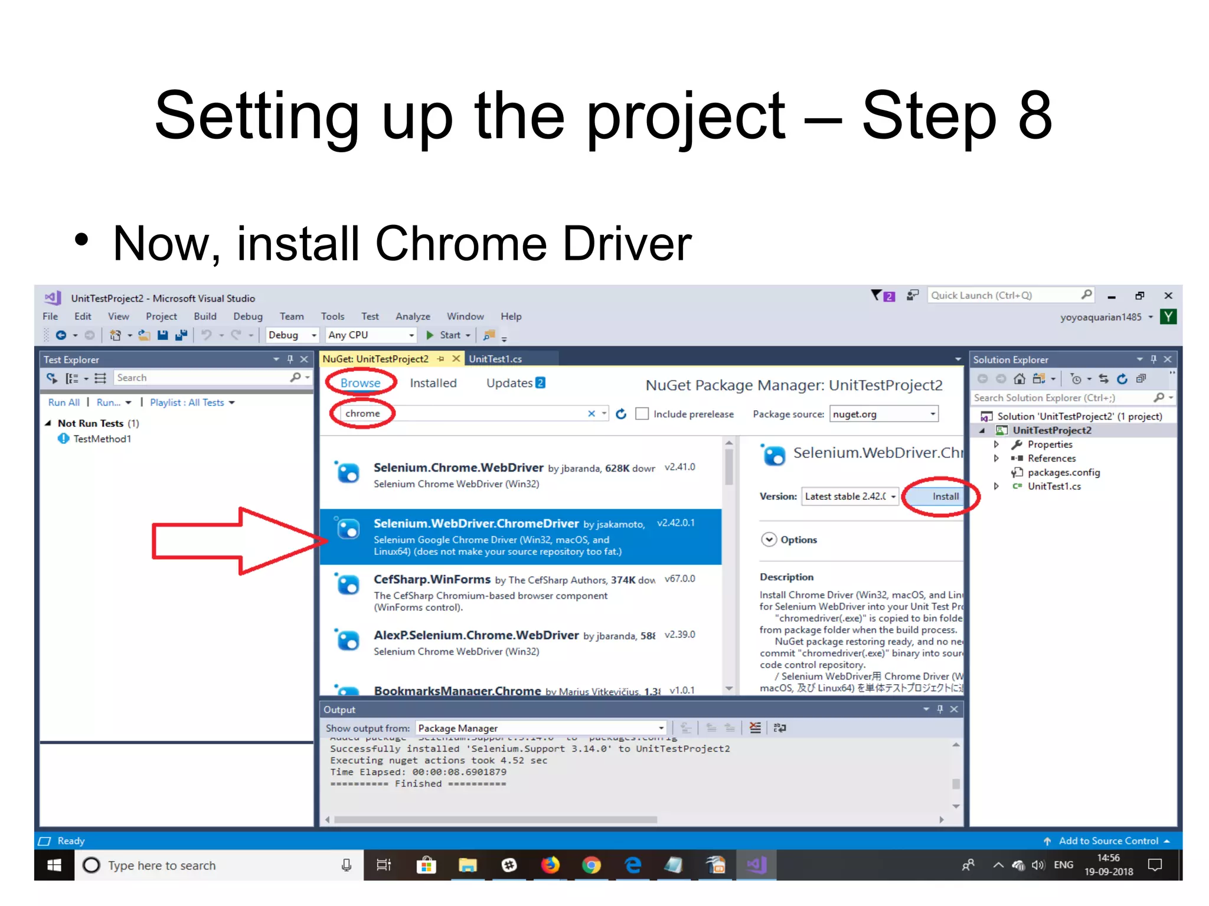The height and width of the screenshot is (906, 1209).
Task: Pin the Output panel
Action: (940, 709)
